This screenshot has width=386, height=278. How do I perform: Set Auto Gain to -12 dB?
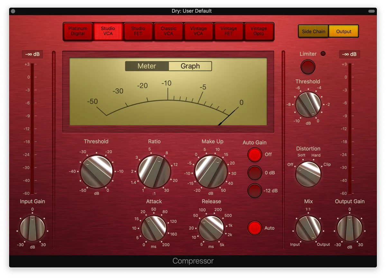(x=254, y=191)
